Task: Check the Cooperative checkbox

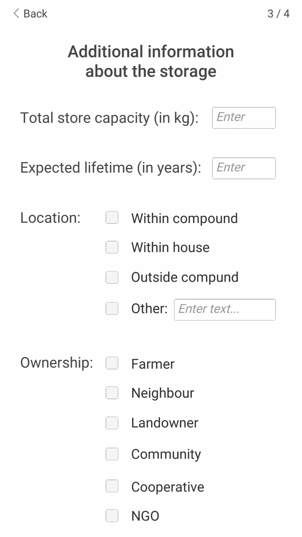Action: (112, 486)
